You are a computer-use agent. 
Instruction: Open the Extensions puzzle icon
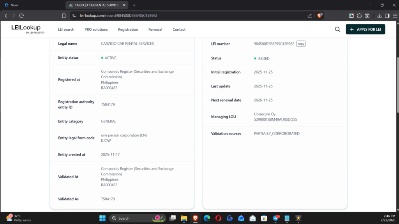pyautogui.click(x=359, y=16)
